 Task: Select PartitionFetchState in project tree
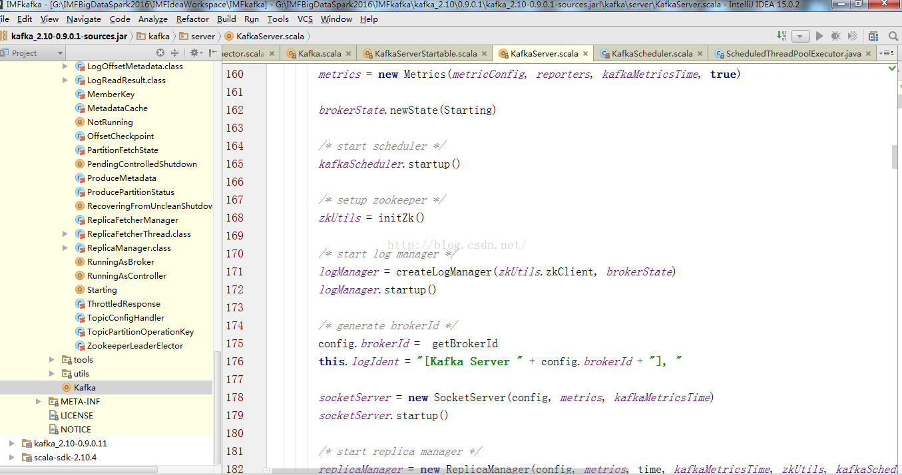click(122, 150)
